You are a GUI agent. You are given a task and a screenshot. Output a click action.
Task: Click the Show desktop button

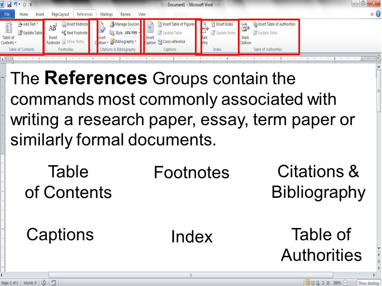click(369, 283)
